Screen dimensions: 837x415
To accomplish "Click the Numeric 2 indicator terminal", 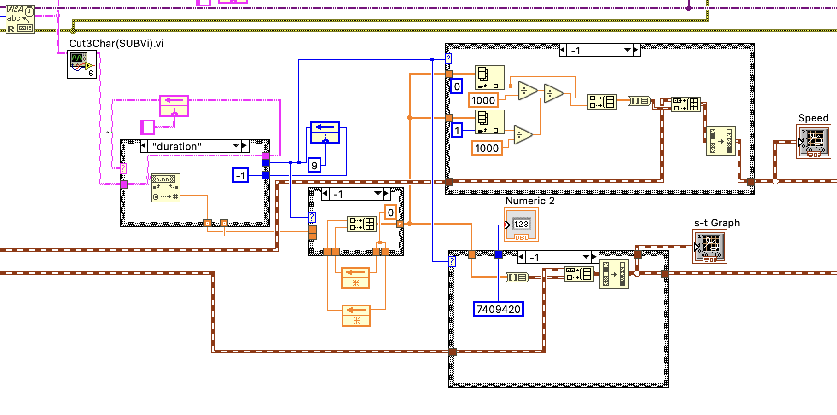I will coord(521,224).
